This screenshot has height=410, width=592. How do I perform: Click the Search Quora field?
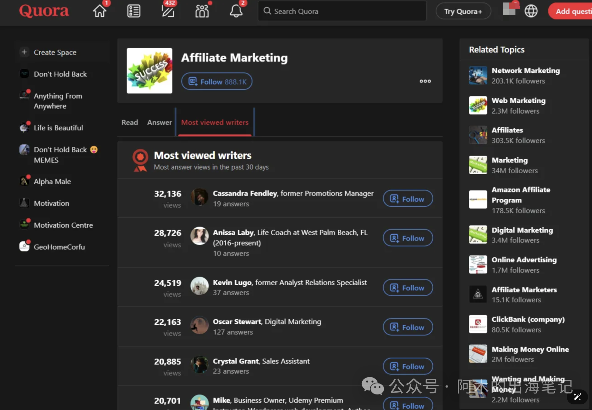point(342,11)
